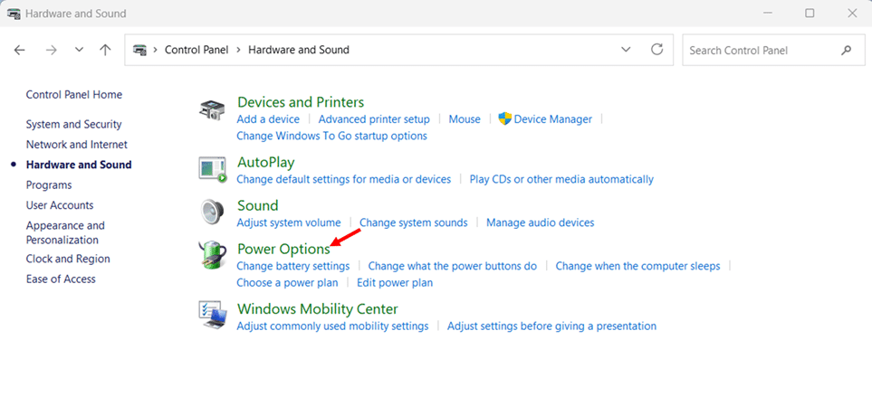Refresh the Control Panel view
872x397 pixels.
tap(656, 50)
